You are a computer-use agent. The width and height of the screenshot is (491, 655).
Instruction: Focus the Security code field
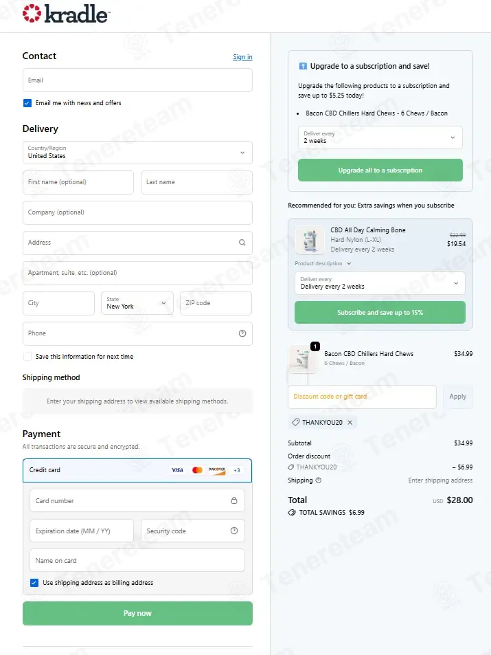192,531
